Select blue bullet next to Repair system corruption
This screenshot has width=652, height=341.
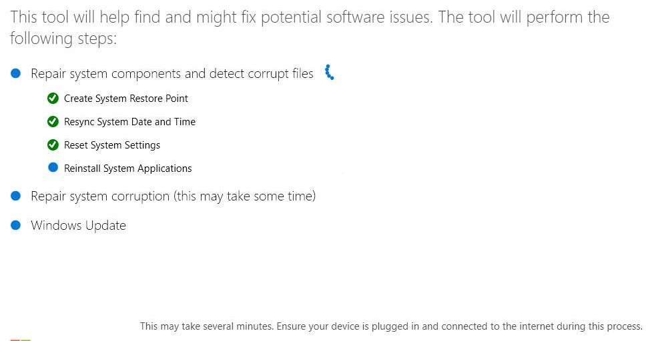pyautogui.click(x=16, y=196)
